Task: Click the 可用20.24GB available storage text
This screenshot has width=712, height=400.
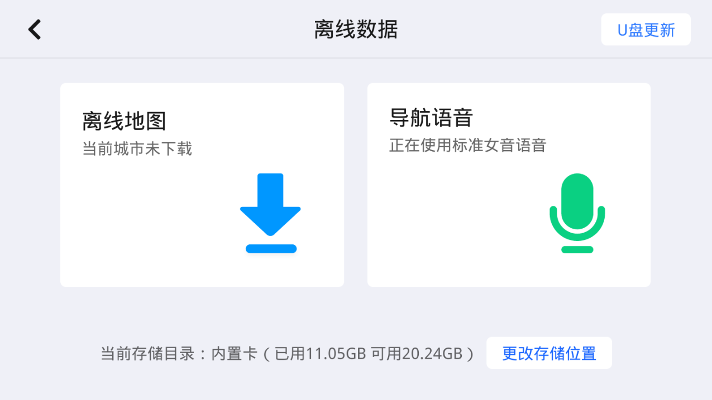Action: click(418, 354)
